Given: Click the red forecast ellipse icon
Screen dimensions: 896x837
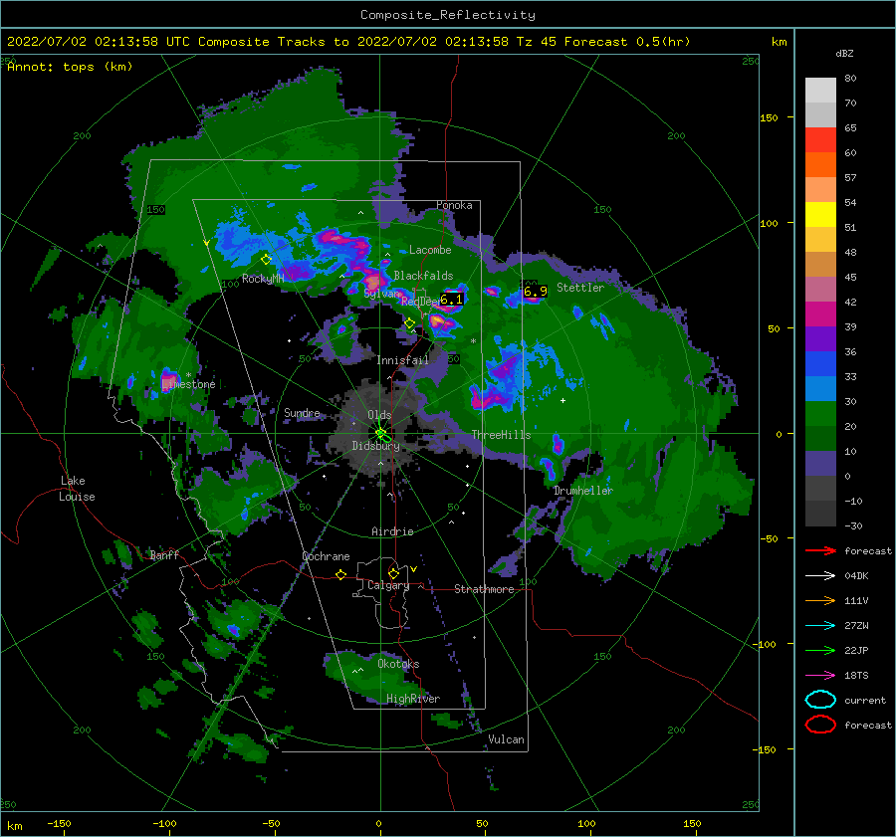Looking at the screenshot, I should pos(820,725).
